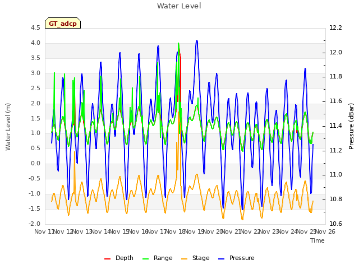359x269 pixels.
Task: Click the 10.6 right axis value
Action: pos(335,224)
